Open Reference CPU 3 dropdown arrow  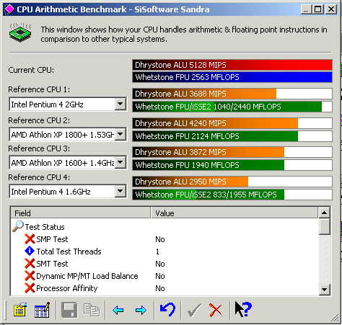coord(120,163)
